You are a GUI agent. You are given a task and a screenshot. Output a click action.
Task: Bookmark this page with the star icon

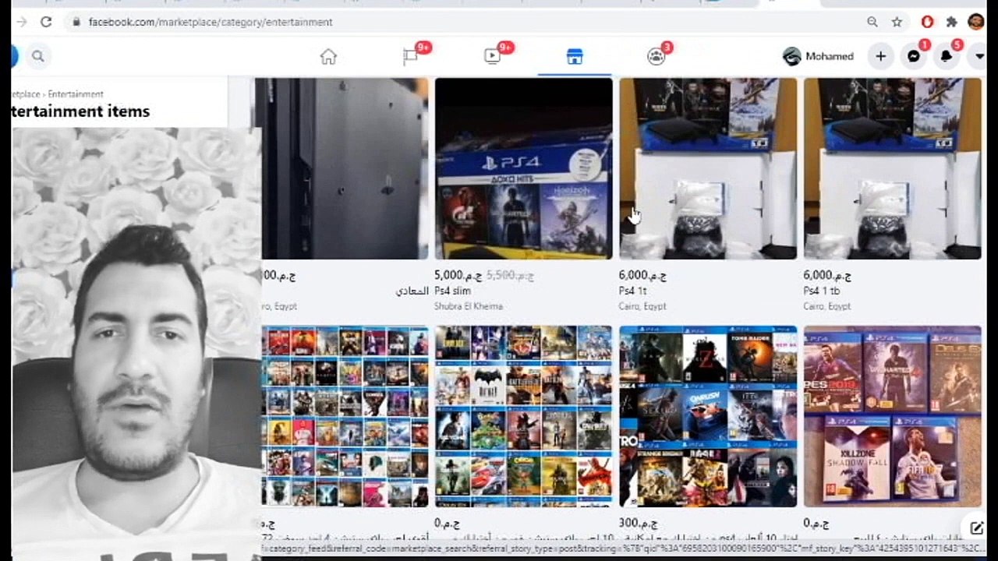(897, 22)
